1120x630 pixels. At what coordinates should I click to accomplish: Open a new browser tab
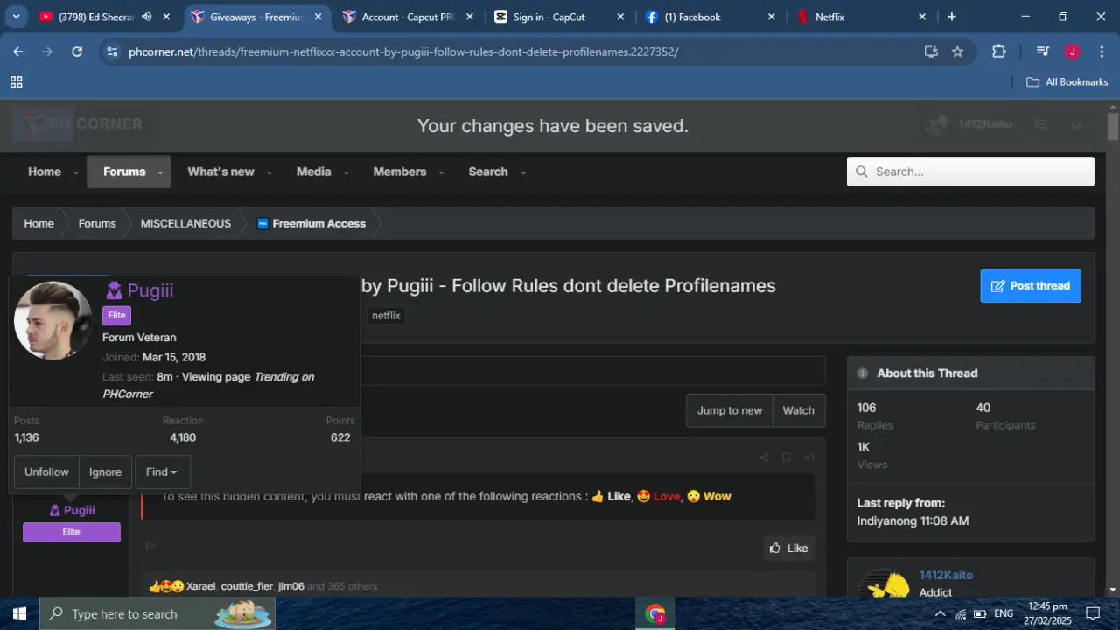[x=952, y=17]
